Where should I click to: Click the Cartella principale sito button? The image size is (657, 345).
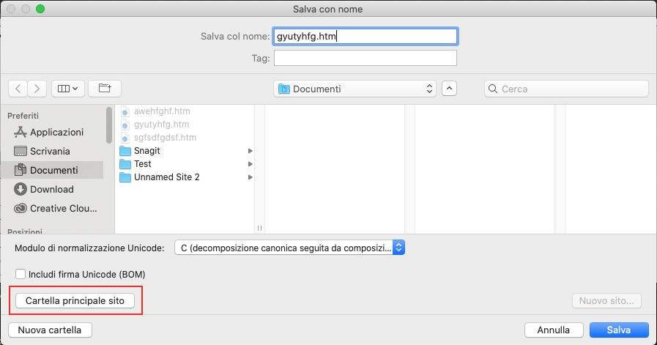[75, 301]
